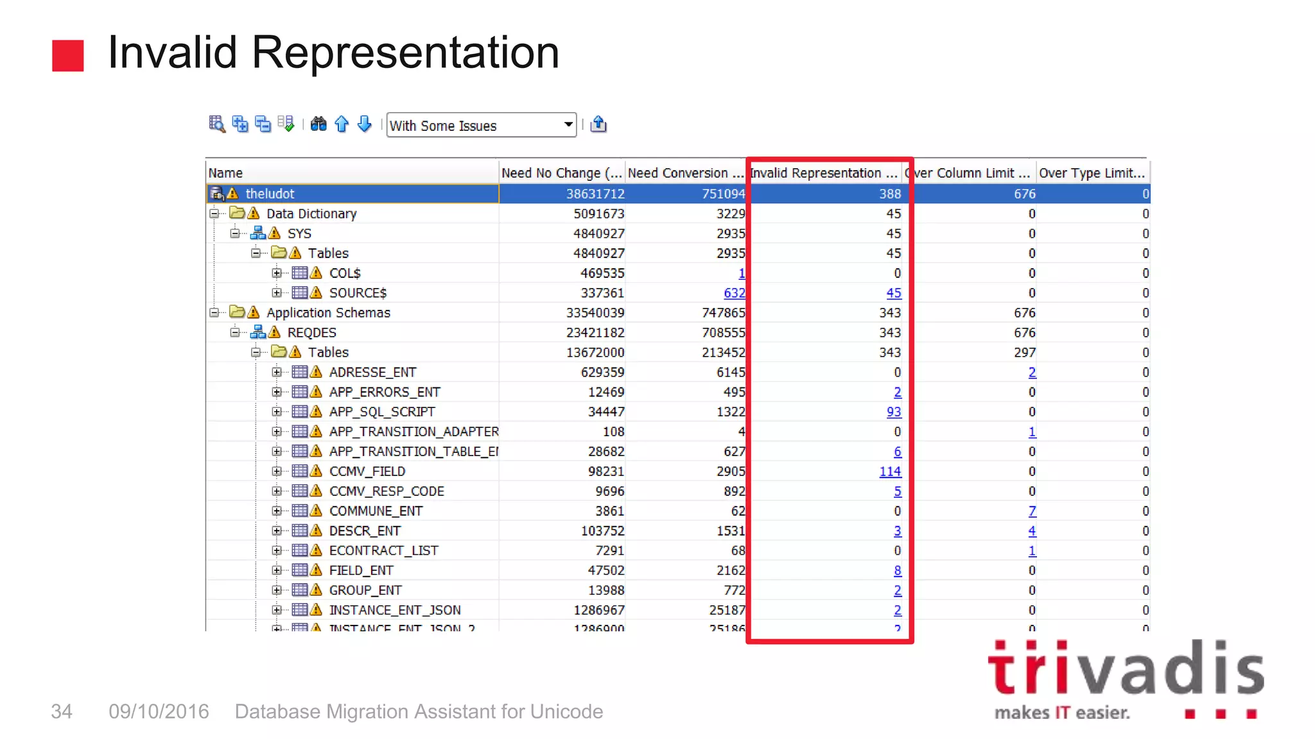
Task: Open the 632 Need Conversion link for SOURCE$
Action: (735, 293)
